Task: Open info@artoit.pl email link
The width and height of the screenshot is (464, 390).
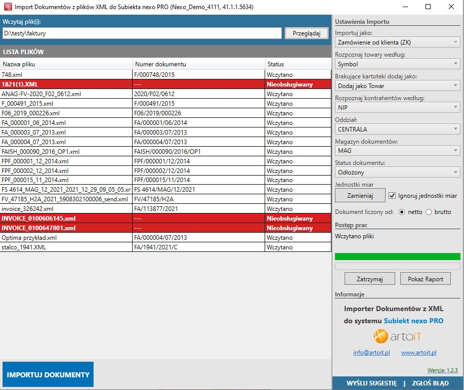Action: point(371,353)
